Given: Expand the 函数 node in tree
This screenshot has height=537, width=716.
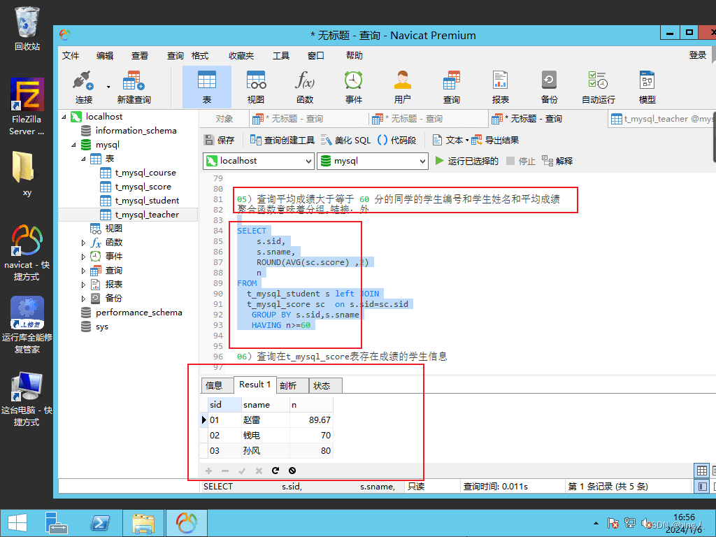Looking at the screenshot, I should pos(83,243).
